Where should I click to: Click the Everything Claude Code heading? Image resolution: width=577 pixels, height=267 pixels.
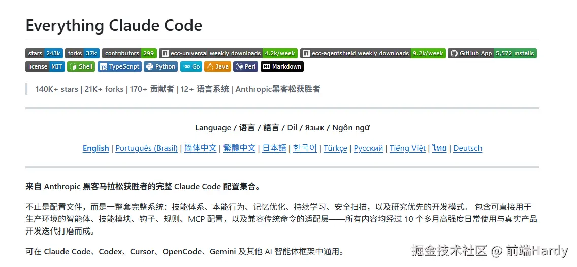(x=114, y=26)
